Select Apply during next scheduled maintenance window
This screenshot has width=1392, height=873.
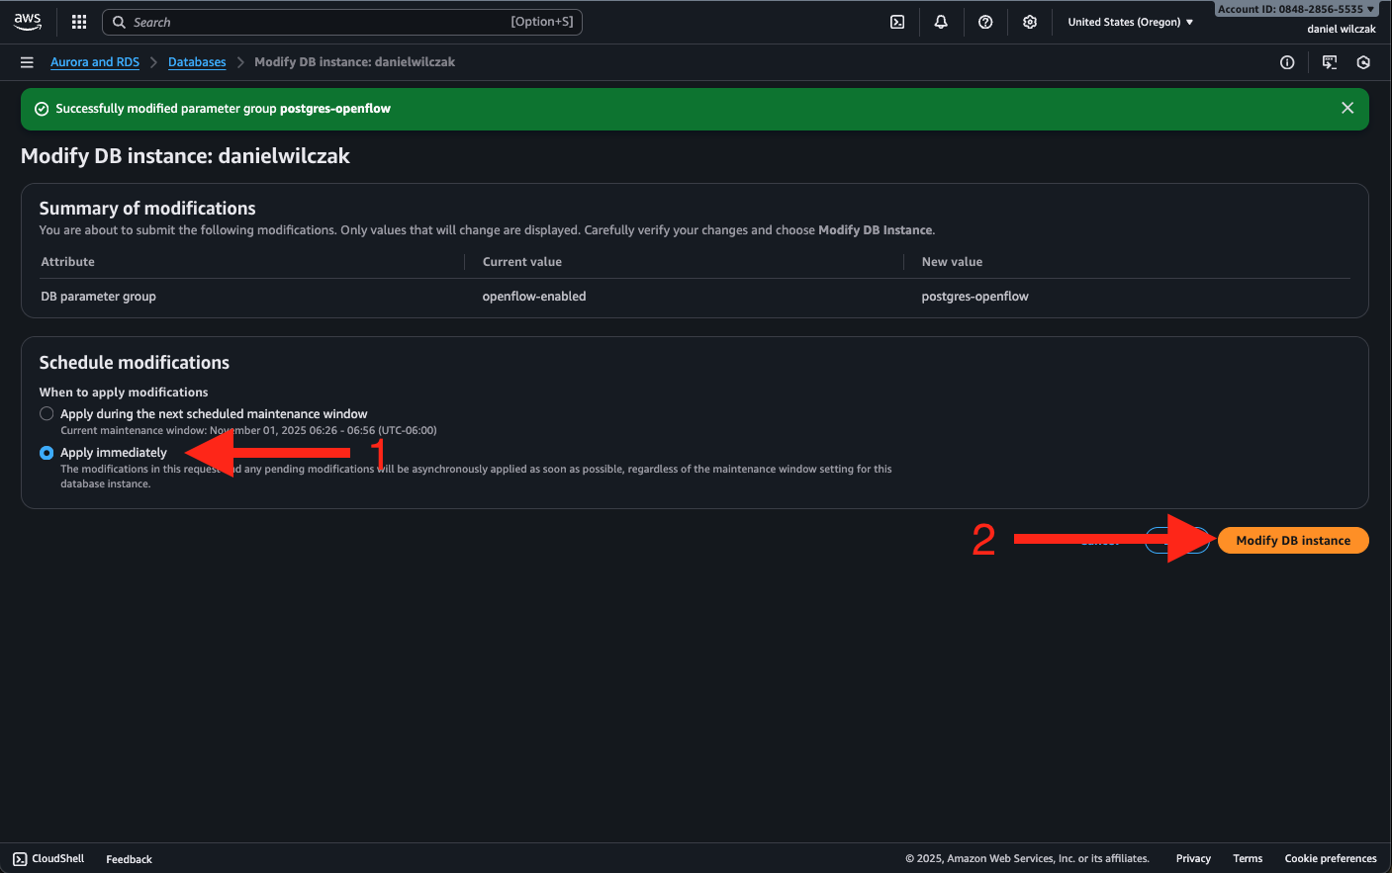[x=46, y=414]
